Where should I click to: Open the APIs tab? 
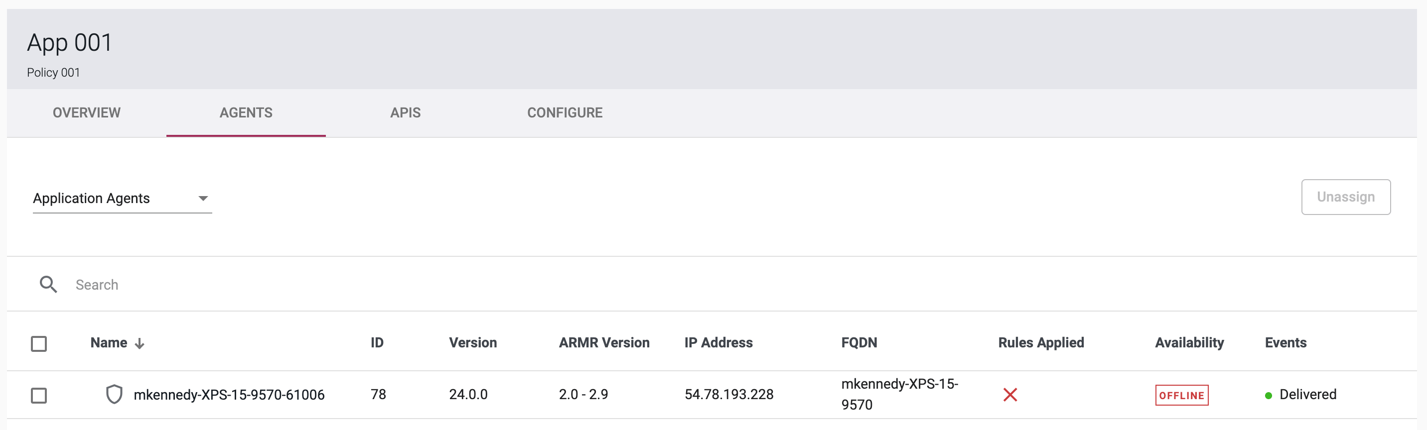[405, 113]
